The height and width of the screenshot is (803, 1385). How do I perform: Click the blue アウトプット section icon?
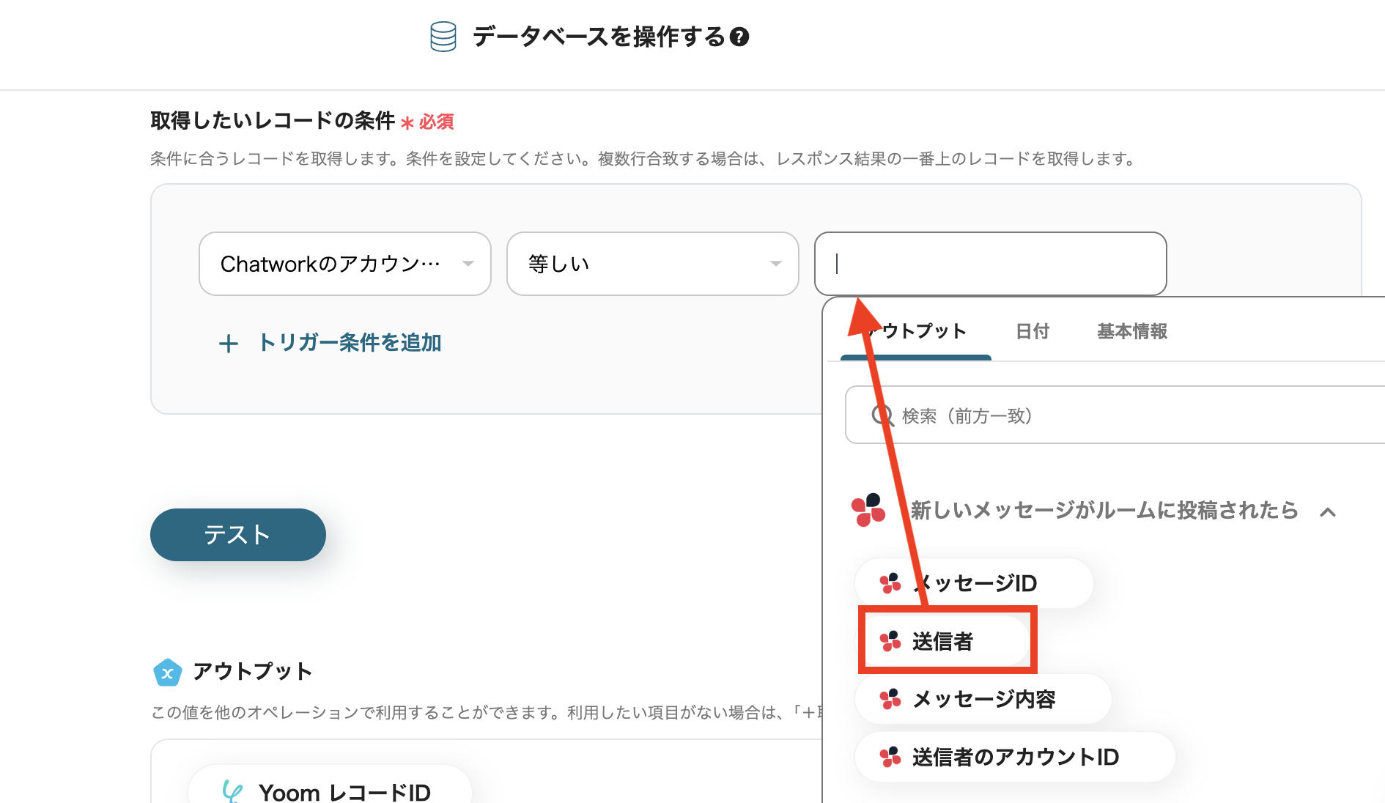(167, 672)
